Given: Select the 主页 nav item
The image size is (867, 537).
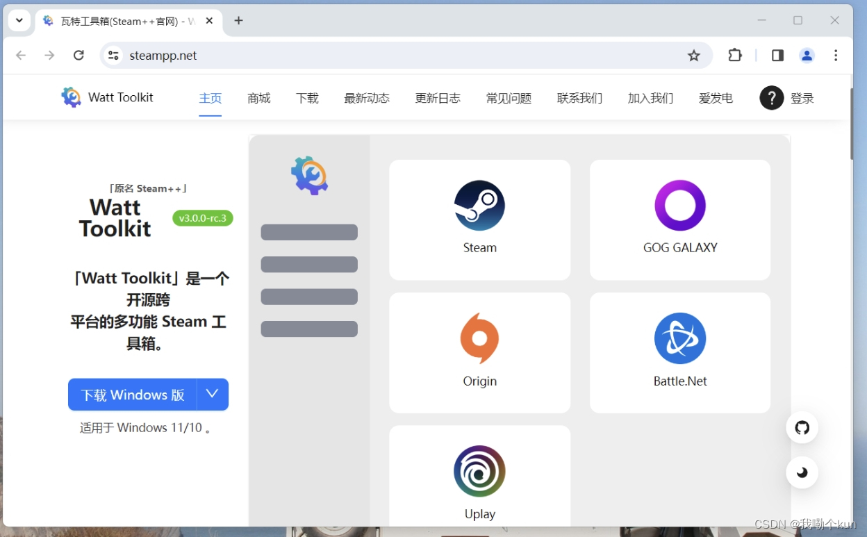Looking at the screenshot, I should pos(210,98).
